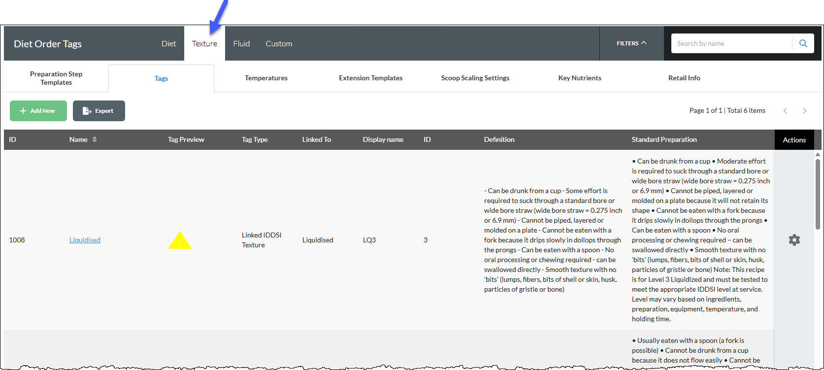Click the Page 1 of 1 total text
The width and height of the screenshot is (824, 370).
point(727,110)
